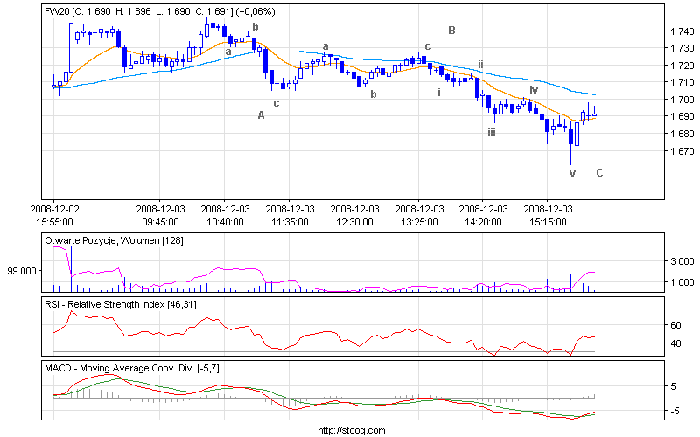Click the RSI - Relative Strength Index title
The height and width of the screenshot is (437, 700).
coord(131,303)
